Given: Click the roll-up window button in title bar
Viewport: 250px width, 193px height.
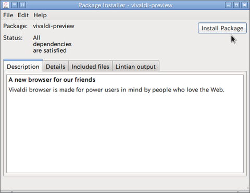Looking at the screenshot, I should [x=15, y=5].
